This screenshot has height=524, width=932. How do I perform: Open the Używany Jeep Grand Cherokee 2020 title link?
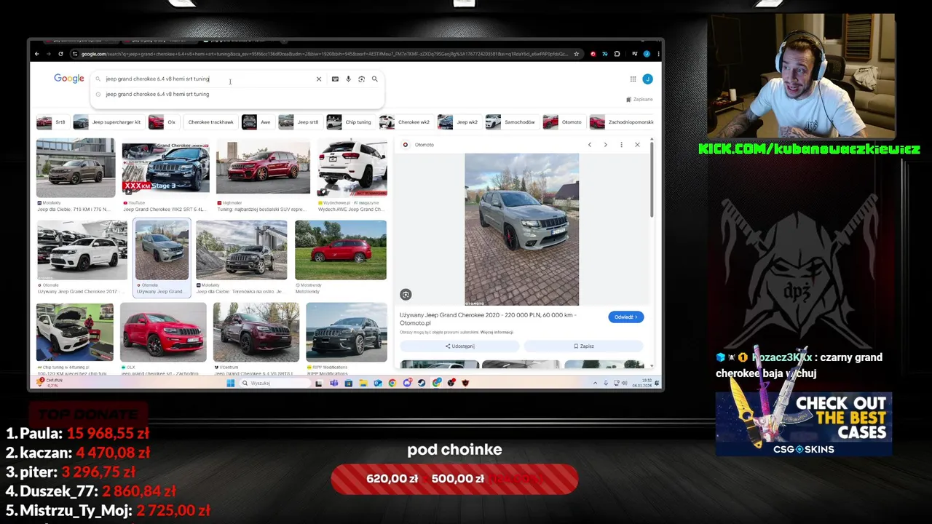tap(488, 318)
